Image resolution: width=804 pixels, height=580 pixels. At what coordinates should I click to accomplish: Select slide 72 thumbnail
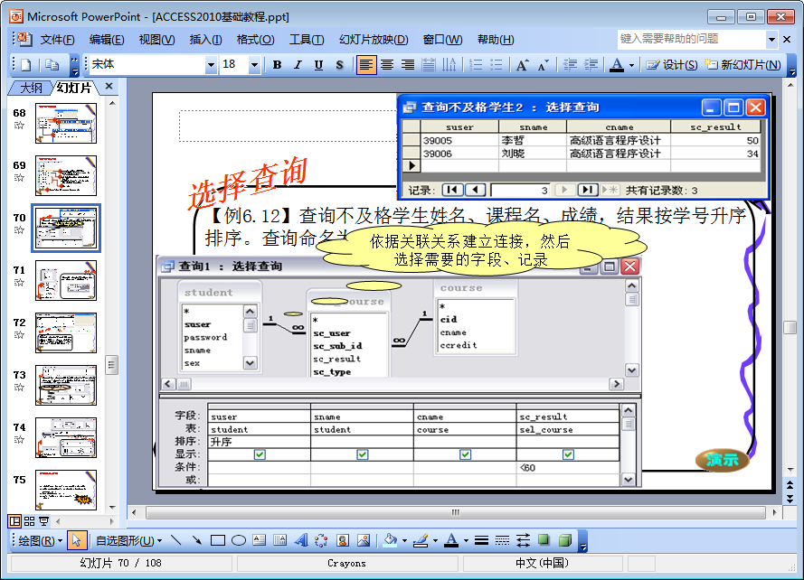66,333
